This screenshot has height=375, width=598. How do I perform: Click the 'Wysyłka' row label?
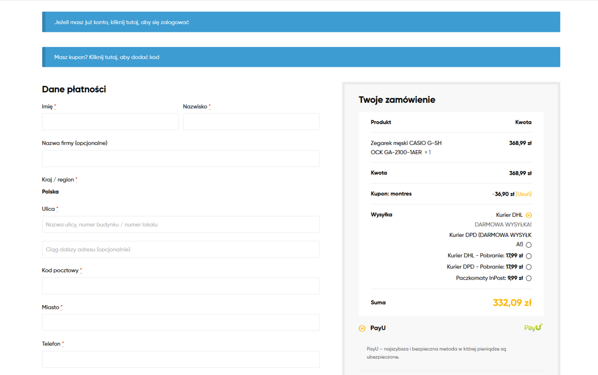pyautogui.click(x=382, y=214)
